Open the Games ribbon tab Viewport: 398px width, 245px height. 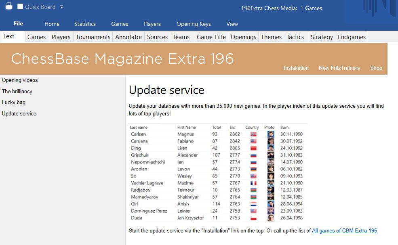click(x=119, y=24)
